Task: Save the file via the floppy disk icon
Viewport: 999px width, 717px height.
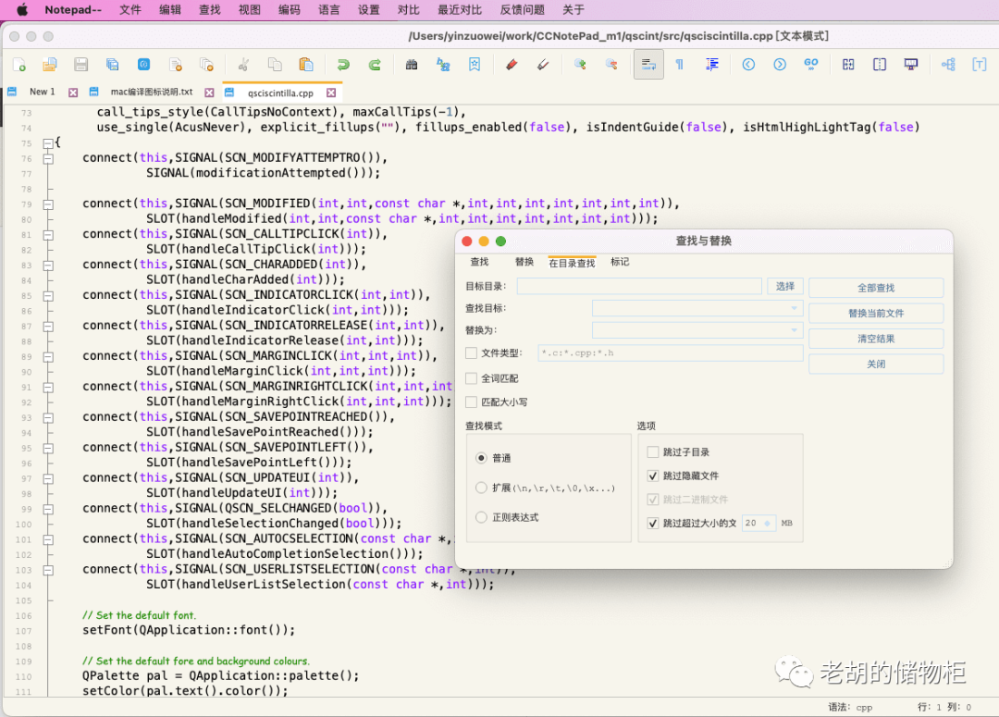Action: coord(80,65)
